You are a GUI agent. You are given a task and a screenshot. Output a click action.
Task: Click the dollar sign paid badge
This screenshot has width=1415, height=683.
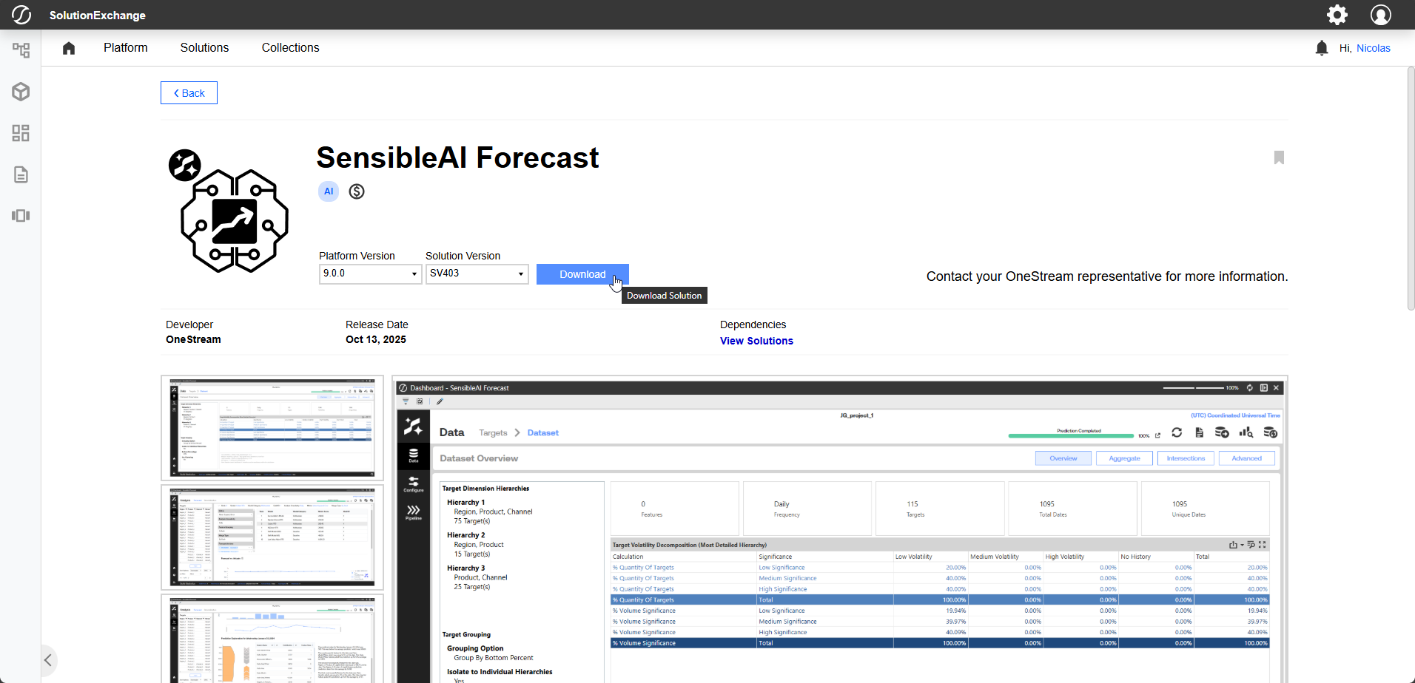pos(357,191)
